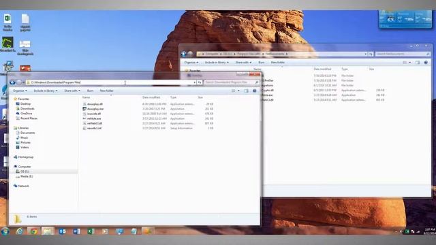The image size is (436, 245).
Task: Toggle preview pane in NetDocuments window
Action: (418, 63)
